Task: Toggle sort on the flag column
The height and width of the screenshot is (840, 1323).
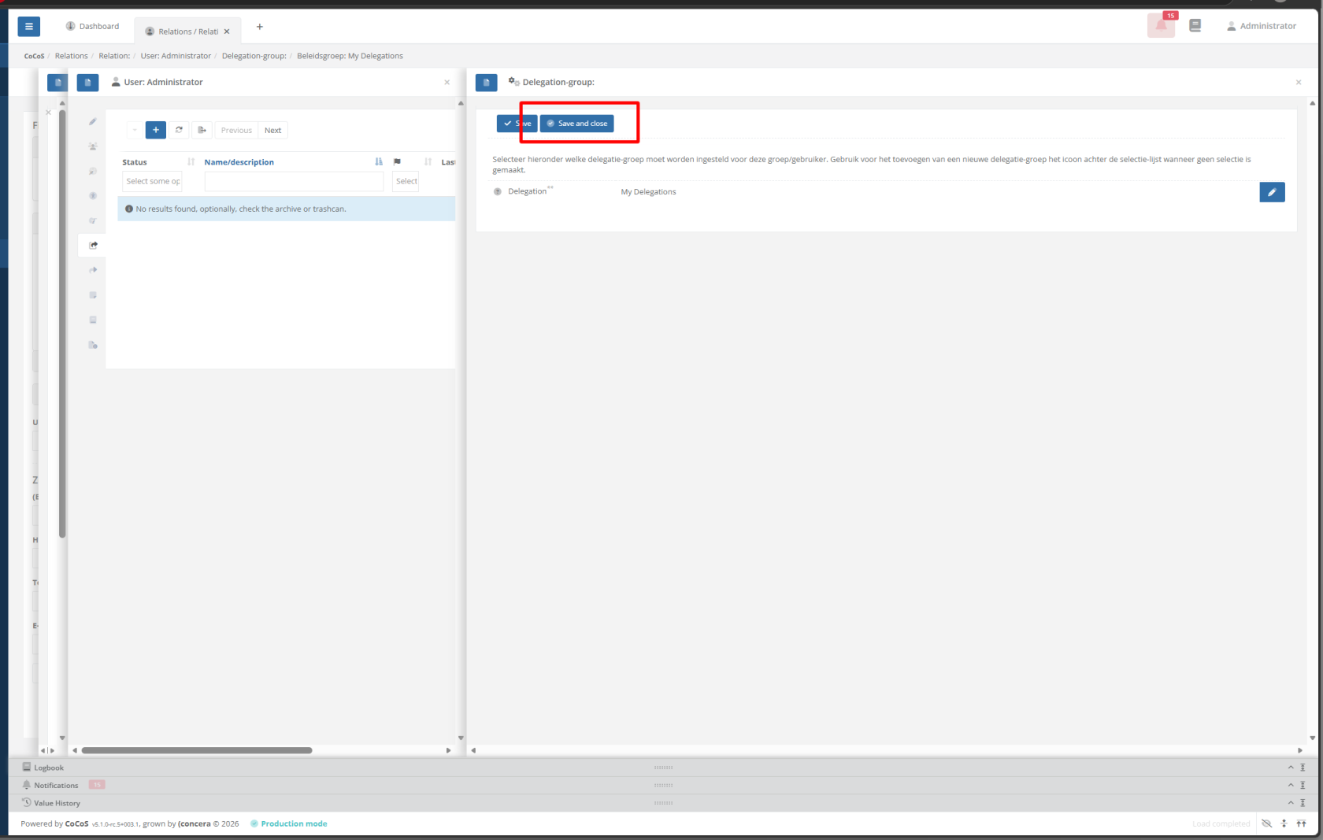Action: 428,162
